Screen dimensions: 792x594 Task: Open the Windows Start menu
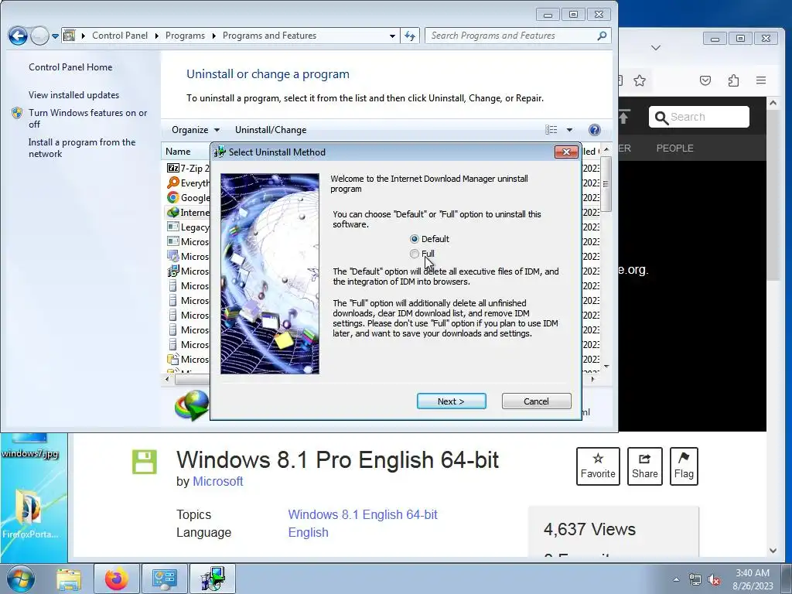(x=20, y=579)
